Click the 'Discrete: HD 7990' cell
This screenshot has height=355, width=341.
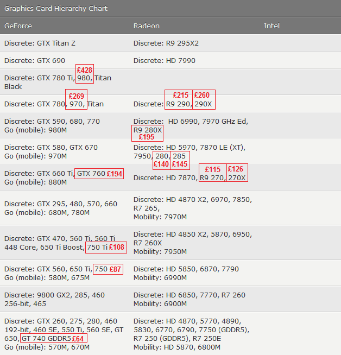coord(165,60)
